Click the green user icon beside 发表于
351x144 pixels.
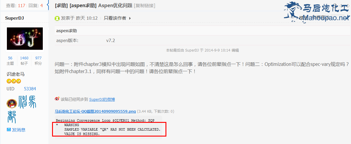tap(57, 18)
